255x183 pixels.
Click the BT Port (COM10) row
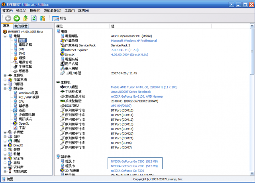coord(122,110)
